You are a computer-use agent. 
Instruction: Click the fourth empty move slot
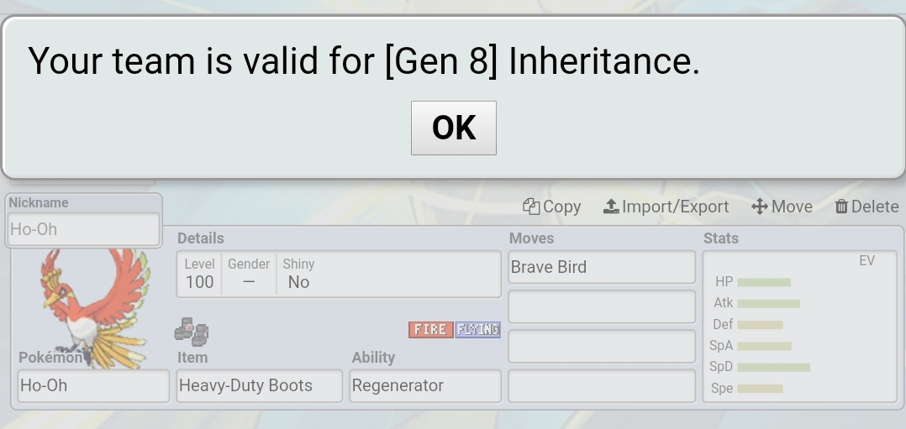pyautogui.click(x=602, y=385)
